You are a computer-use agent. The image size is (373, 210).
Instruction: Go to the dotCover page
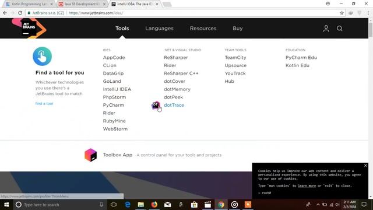point(175,81)
